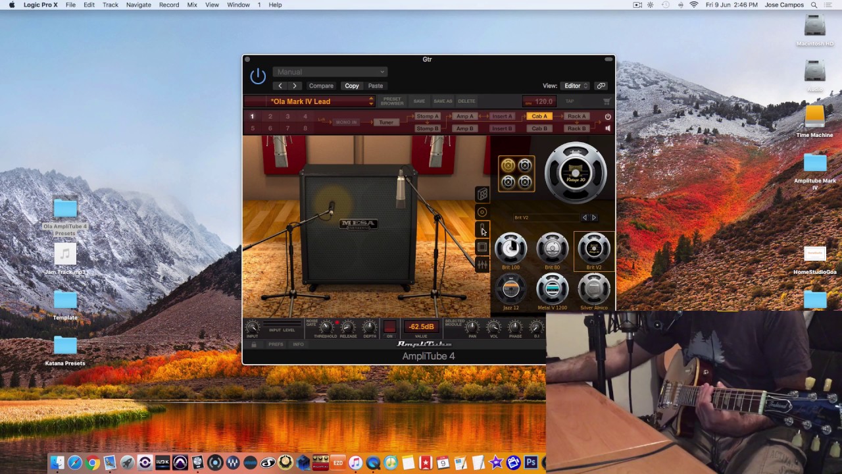Viewport: 842px width, 474px height.
Task: Open the room selection view icon
Action: click(x=482, y=247)
